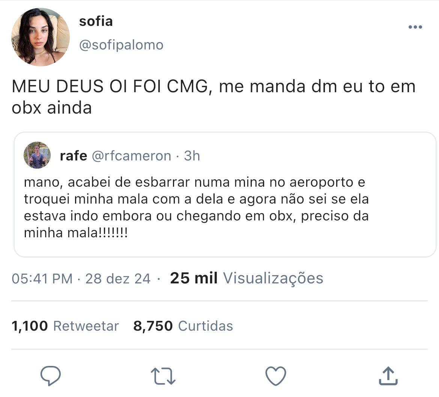The width and height of the screenshot is (439, 397).
Task: View the 8,750 Curtidas list
Action: point(183,326)
